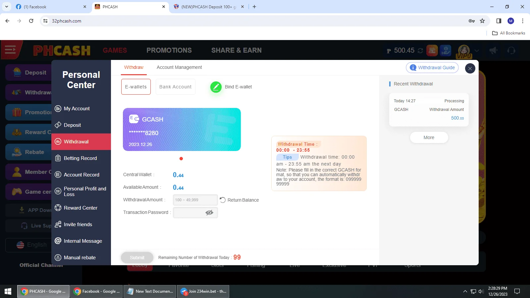Switch to the (NEW)PHCASH Deposit browser tab
Image resolution: width=530 pixels, height=298 pixels.
[209, 7]
